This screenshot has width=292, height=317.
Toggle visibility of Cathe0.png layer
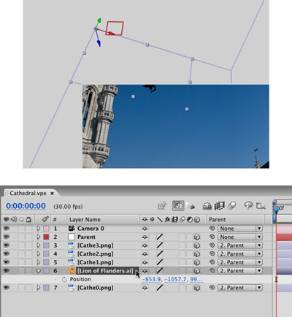pos(6,288)
